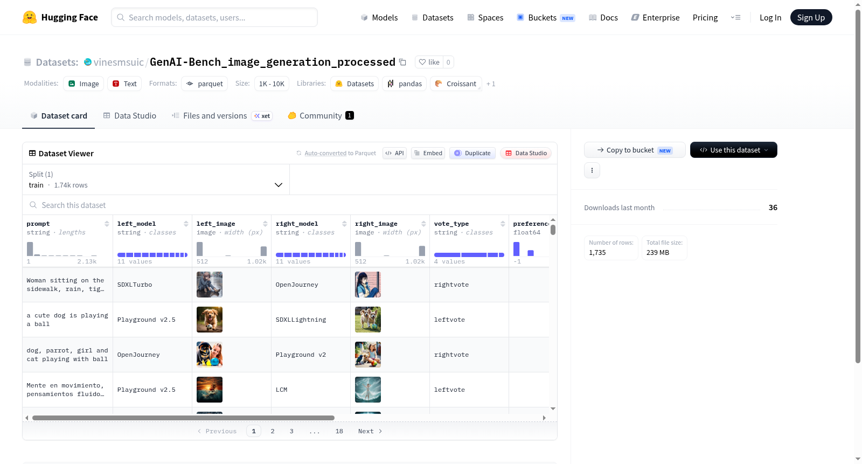Click the sort icon on right_model column

point(344,224)
